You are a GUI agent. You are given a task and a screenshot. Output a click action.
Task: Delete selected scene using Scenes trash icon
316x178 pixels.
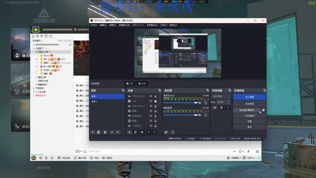click(98, 132)
